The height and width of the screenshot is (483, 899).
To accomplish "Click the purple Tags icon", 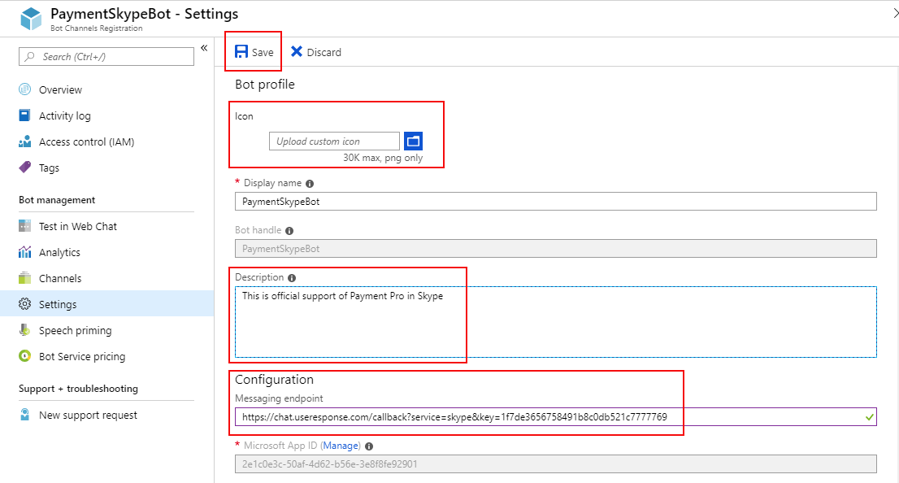I will pyautogui.click(x=24, y=168).
